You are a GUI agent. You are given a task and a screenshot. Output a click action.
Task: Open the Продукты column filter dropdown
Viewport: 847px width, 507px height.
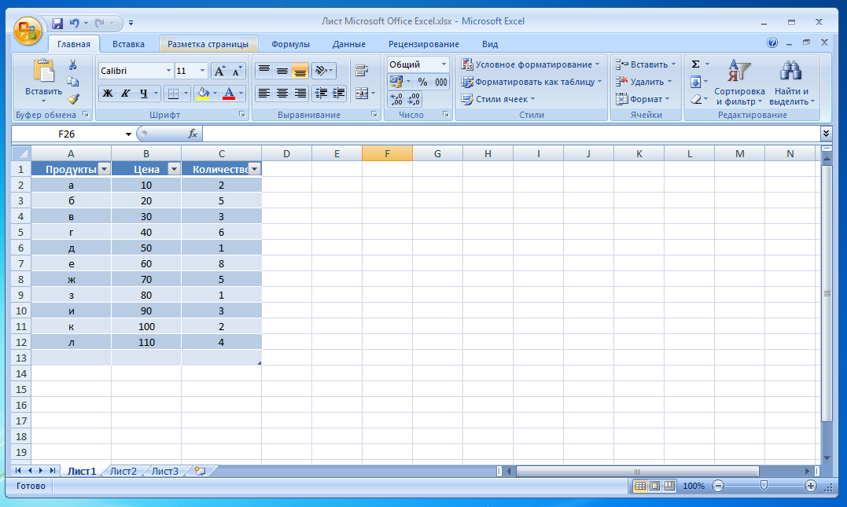105,169
